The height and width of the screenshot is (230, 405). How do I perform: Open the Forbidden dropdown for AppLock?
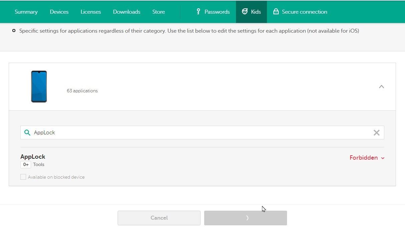tap(367, 158)
